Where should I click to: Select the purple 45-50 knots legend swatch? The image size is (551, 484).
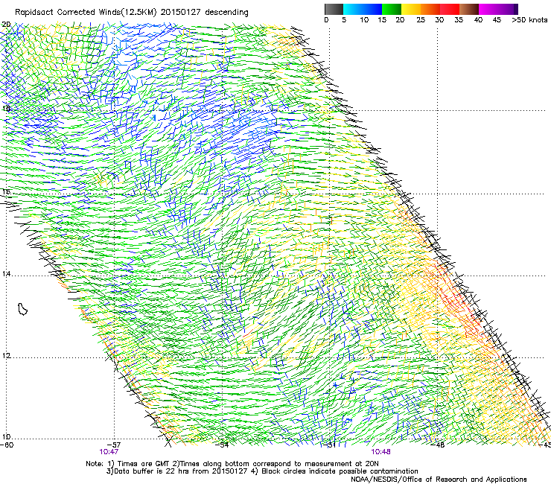[508, 9]
